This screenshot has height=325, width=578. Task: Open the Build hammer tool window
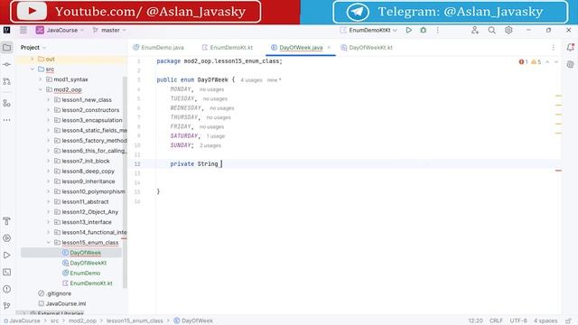[6, 221]
